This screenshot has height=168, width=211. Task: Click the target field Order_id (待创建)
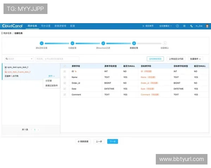(x=149, y=83)
